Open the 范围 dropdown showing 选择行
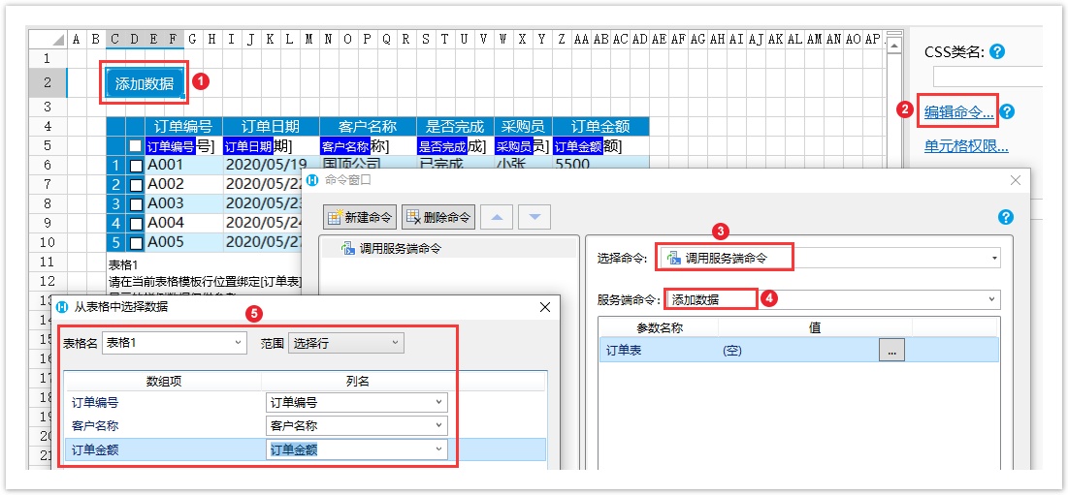 click(346, 343)
